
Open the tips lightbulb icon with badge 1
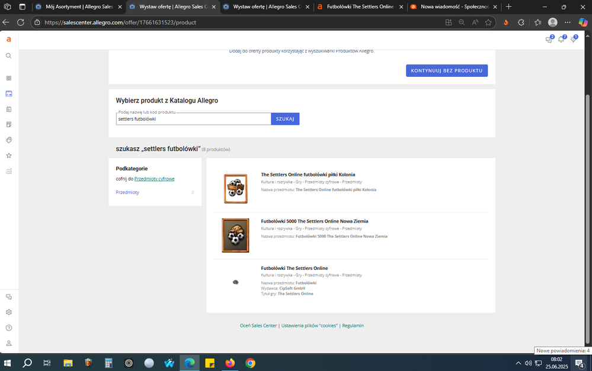(574, 39)
